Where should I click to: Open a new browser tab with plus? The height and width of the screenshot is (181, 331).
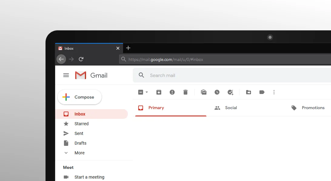tap(128, 48)
